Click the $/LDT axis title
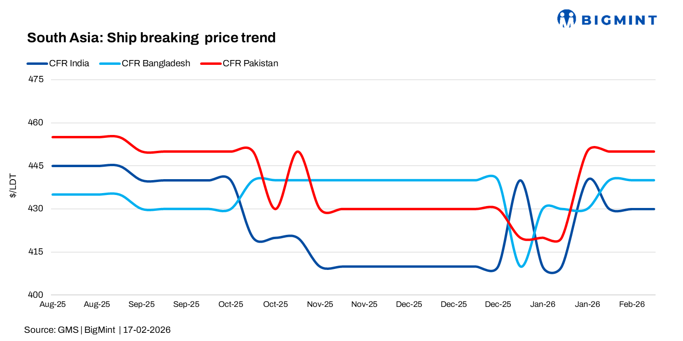The image size is (683, 341). [13, 187]
